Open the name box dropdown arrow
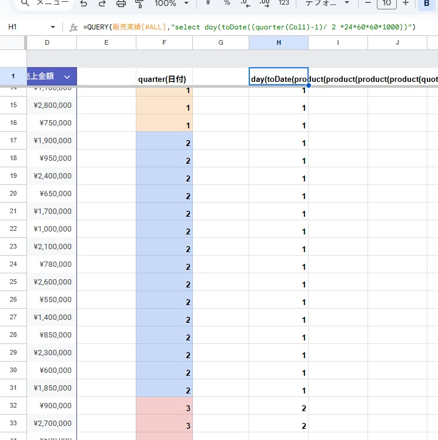This screenshot has width=438, height=440. [x=53, y=27]
